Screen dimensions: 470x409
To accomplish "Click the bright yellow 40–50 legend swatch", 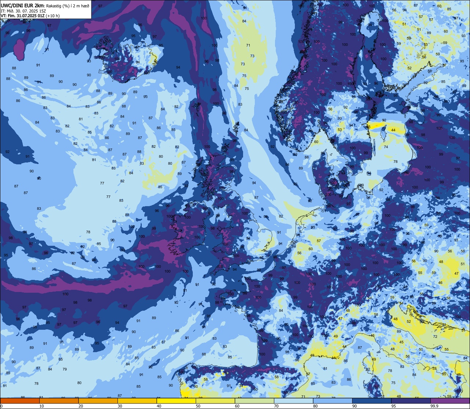I will point(176,401).
